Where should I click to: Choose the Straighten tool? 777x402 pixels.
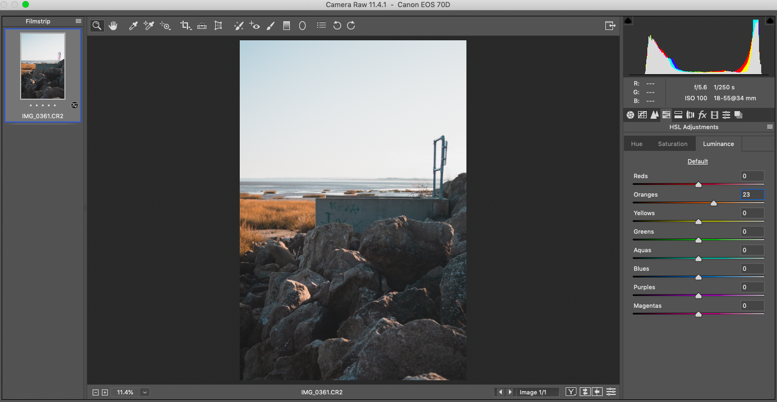pyautogui.click(x=202, y=26)
